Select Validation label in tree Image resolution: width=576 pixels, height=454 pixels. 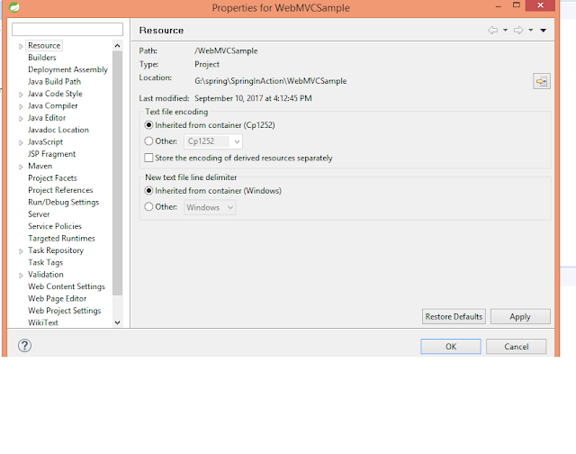(x=45, y=274)
